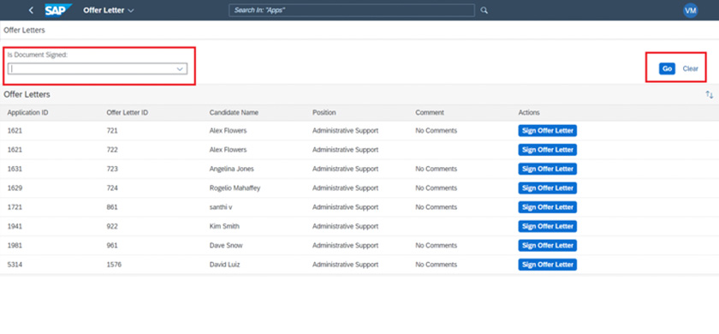Select application ID 5314 cell
The height and width of the screenshot is (334, 719).
[15, 265]
